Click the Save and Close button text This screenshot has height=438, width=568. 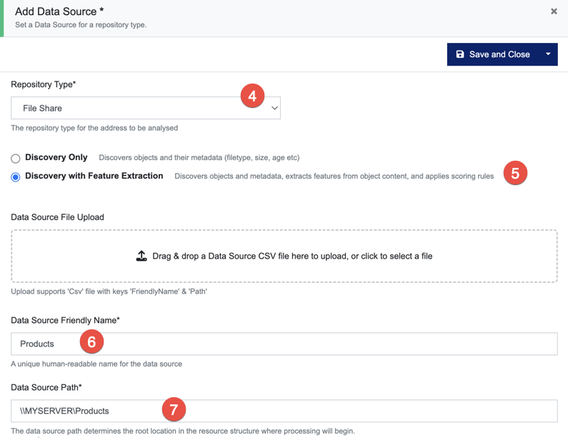499,54
